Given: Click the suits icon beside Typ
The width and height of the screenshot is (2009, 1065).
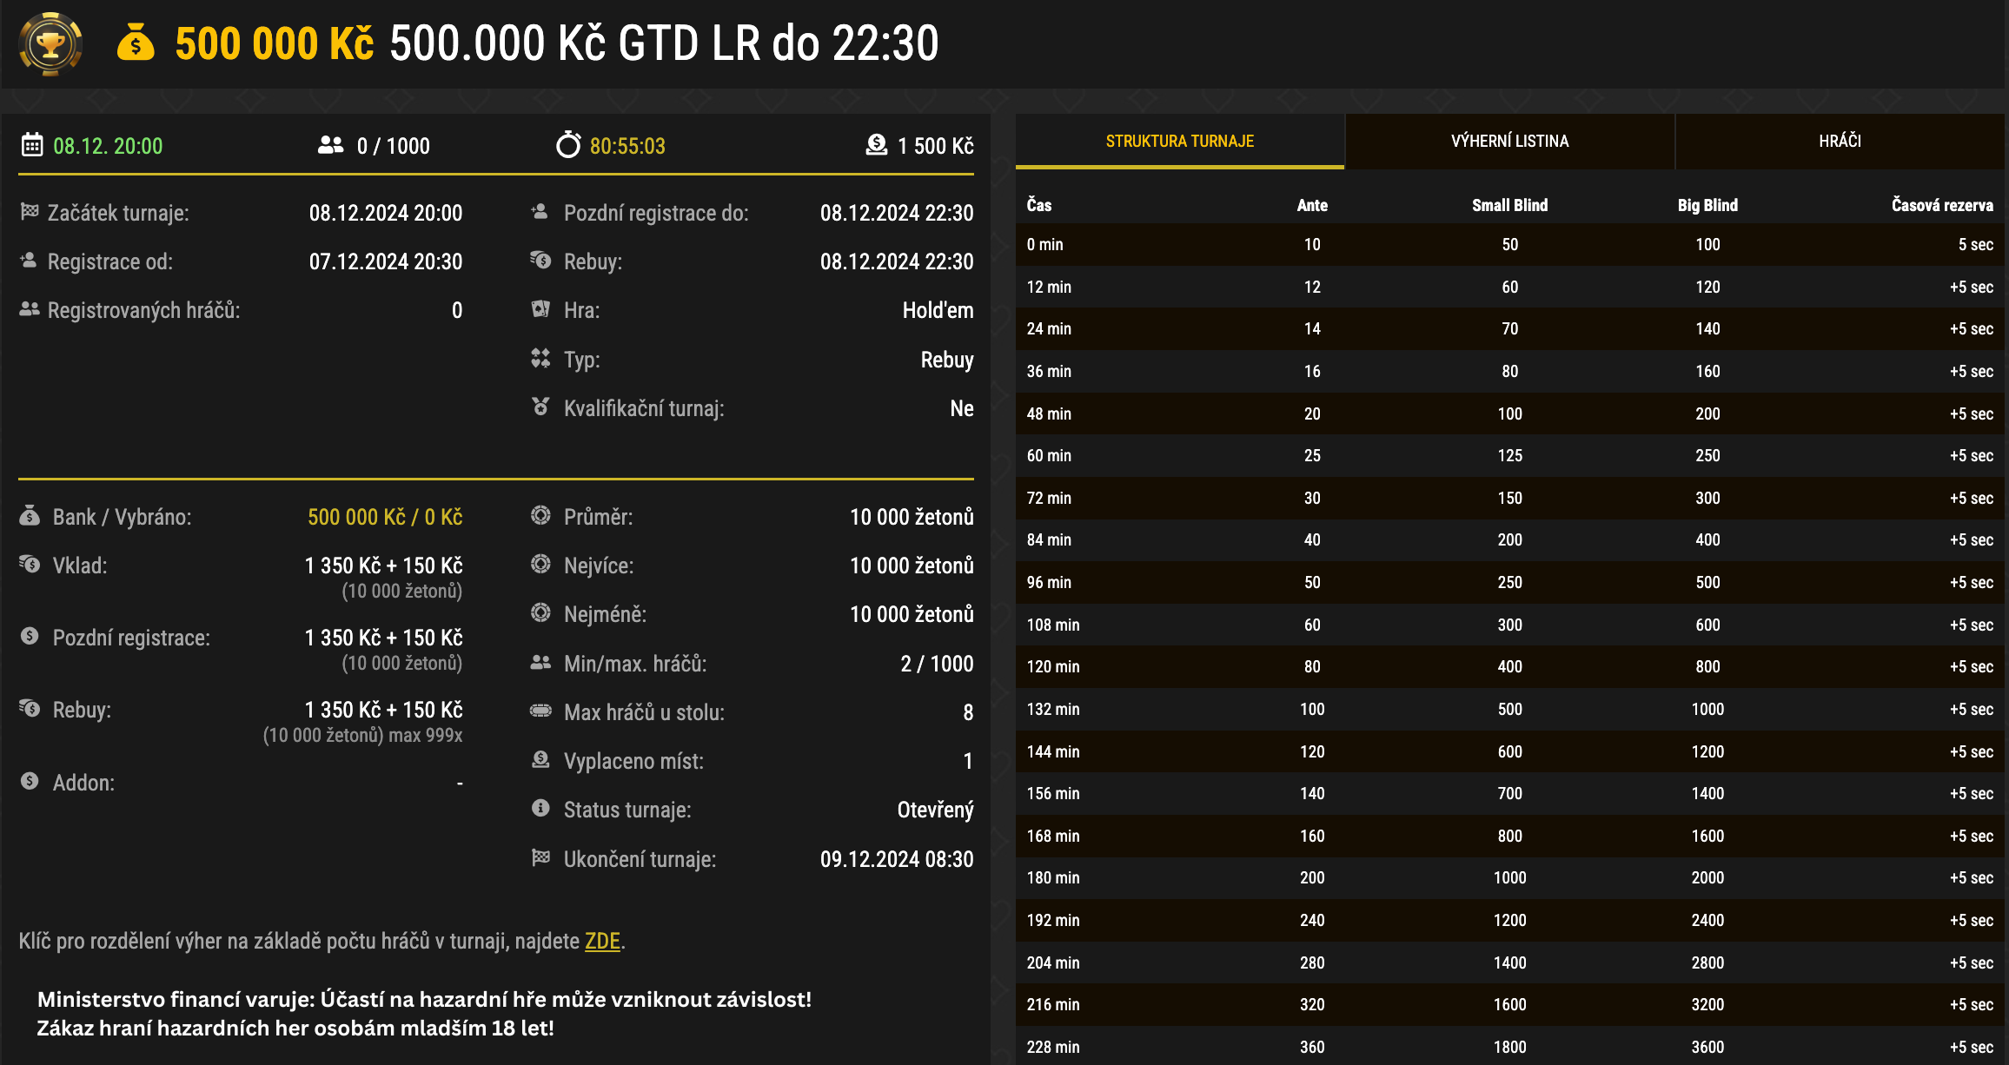Looking at the screenshot, I should click(x=540, y=358).
